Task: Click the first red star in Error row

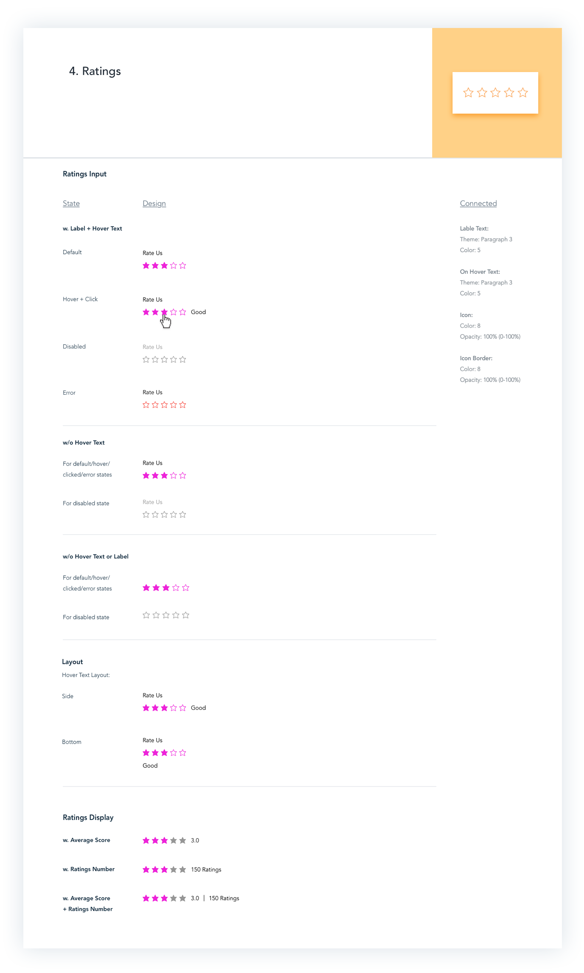Action: click(x=146, y=405)
